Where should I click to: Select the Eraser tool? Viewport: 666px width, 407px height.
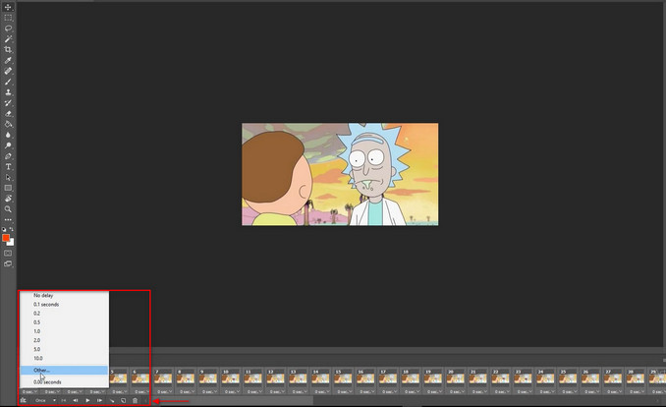8,114
